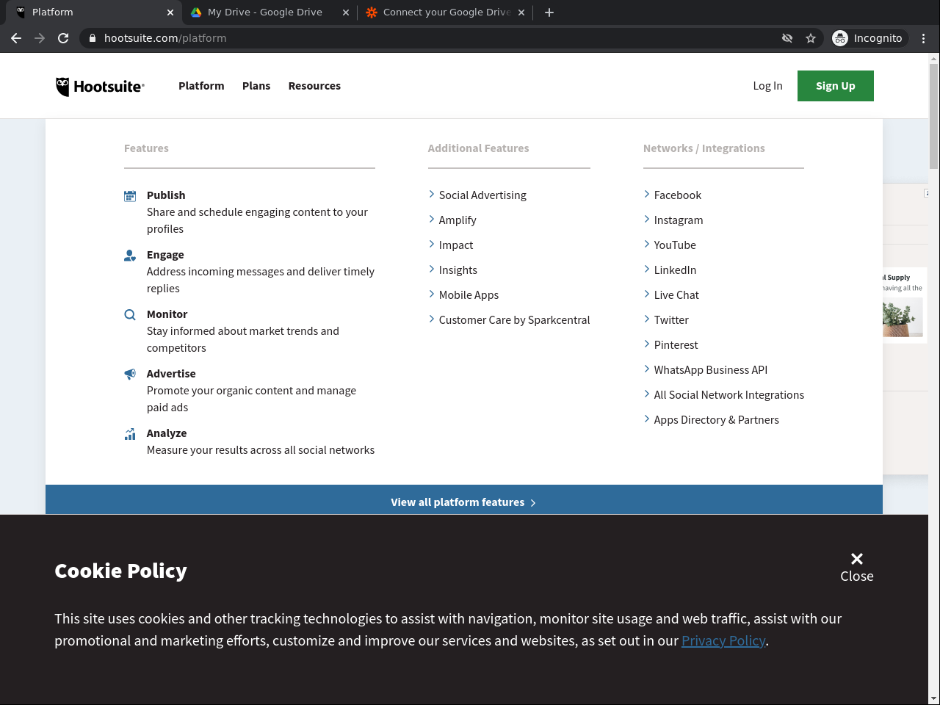
Task: Click the green Sign Up button
Action: pos(835,86)
